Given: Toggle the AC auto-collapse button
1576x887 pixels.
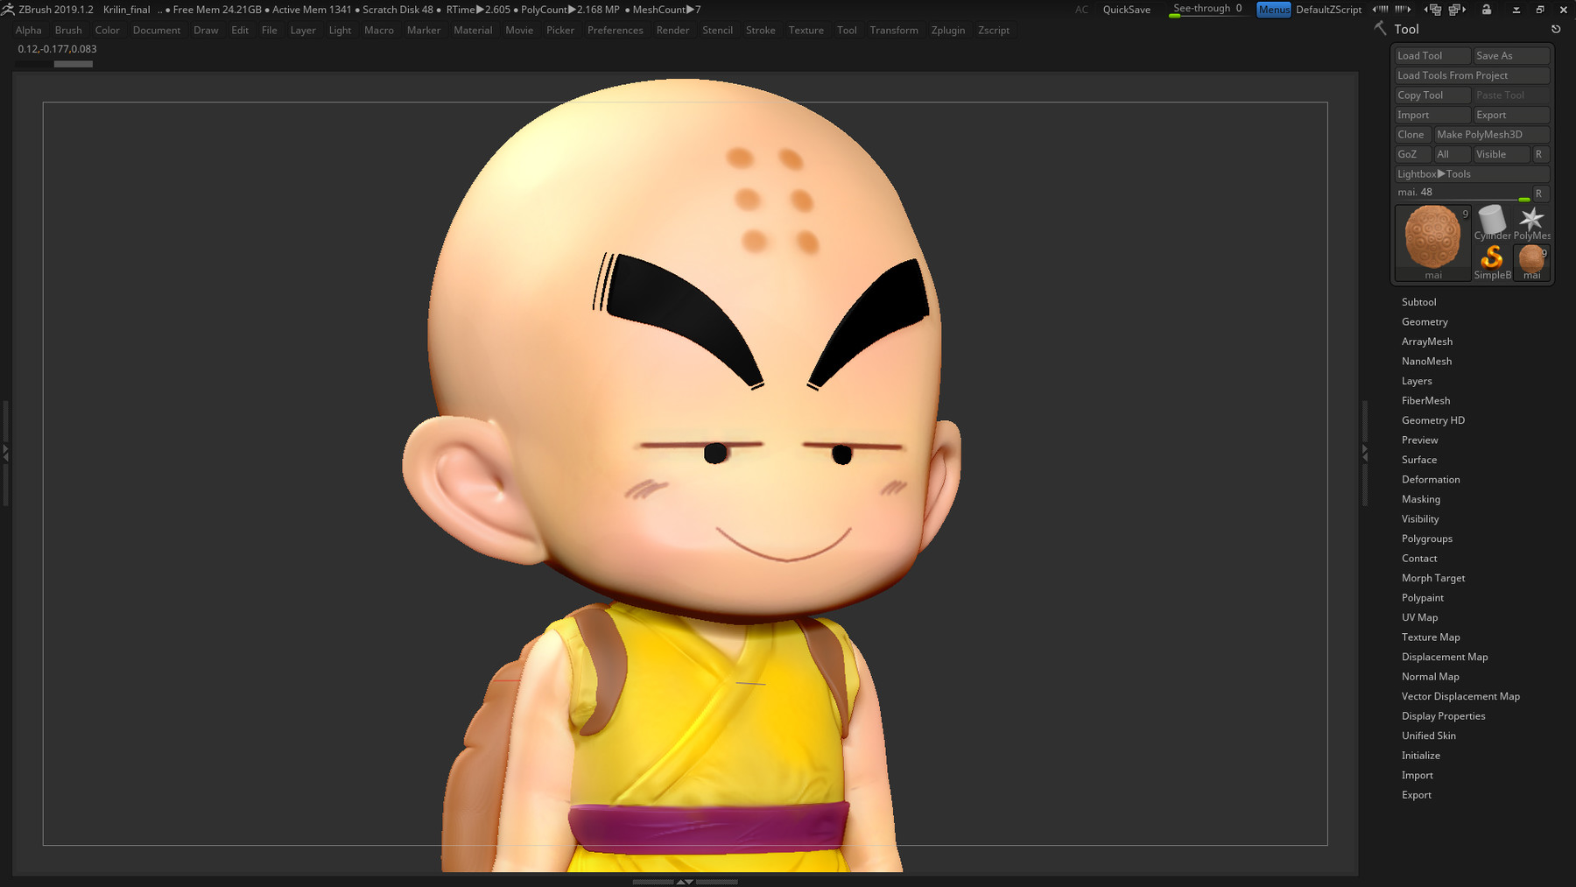Looking at the screenshot, I should [x=1082, y=10].
